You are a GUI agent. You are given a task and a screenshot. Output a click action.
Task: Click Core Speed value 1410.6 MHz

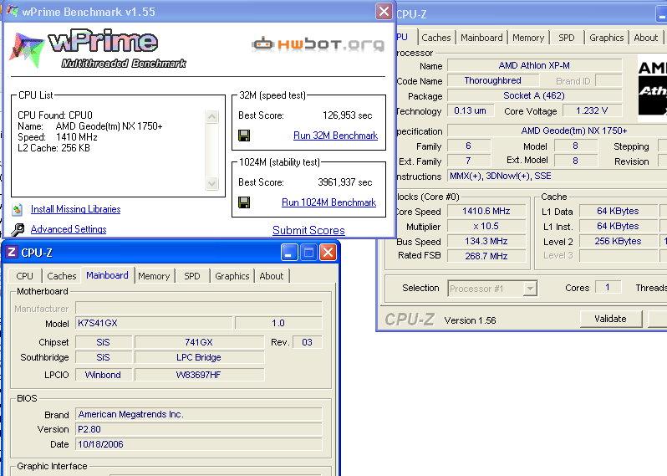[x=486, y=211]
